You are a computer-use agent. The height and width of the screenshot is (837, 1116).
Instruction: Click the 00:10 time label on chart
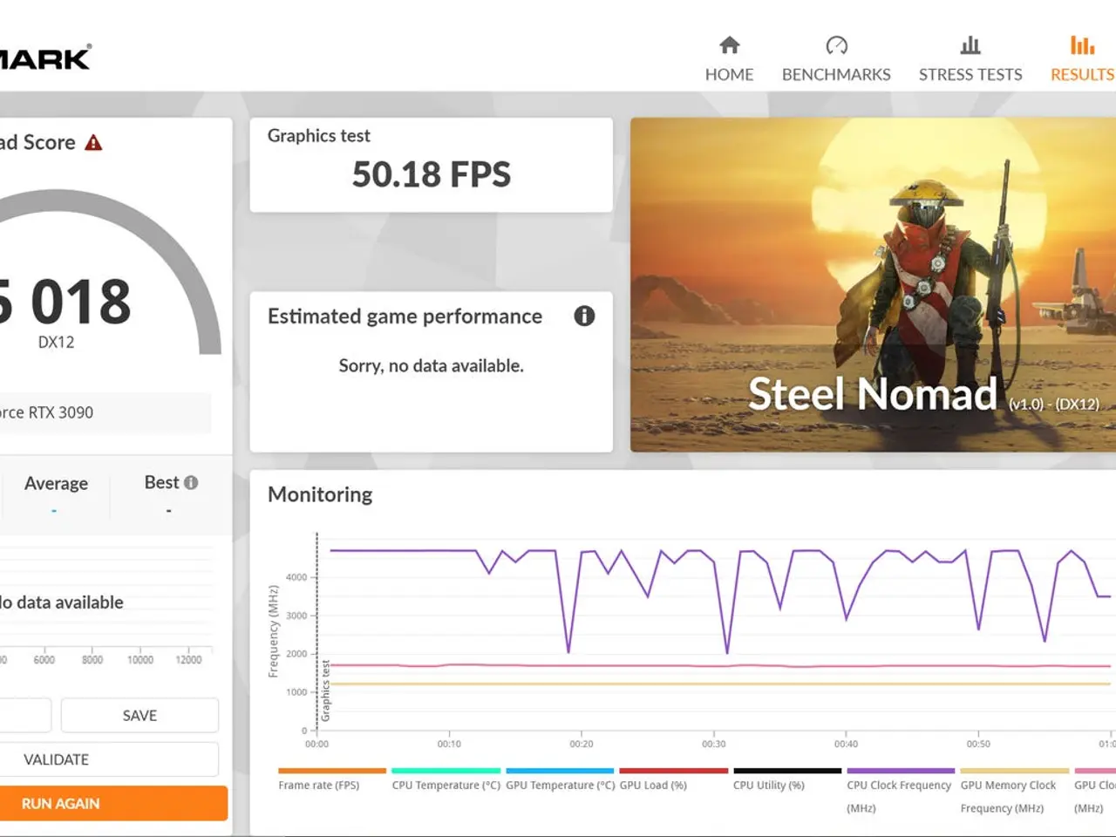coord(449,744)
